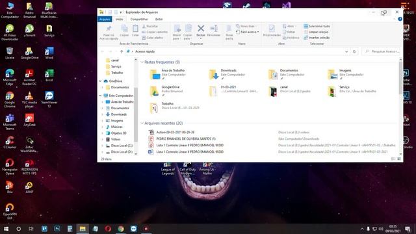416x234 pixels.
Task: Click Recortar in the ribbon
Action: pyautogui.click(x=150, y=26)
